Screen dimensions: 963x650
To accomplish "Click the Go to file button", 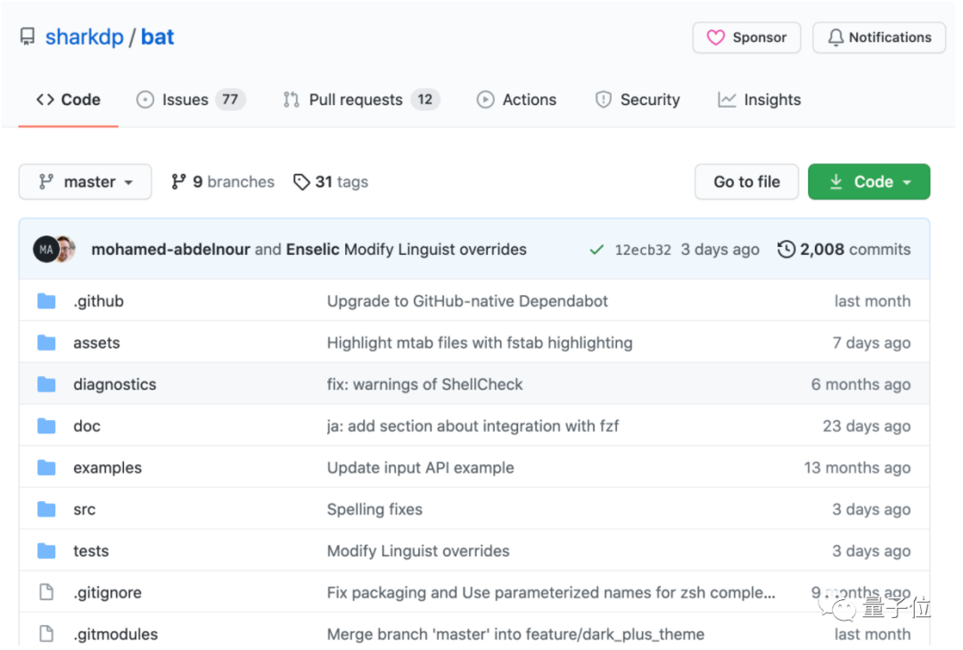I will (746, 182).
